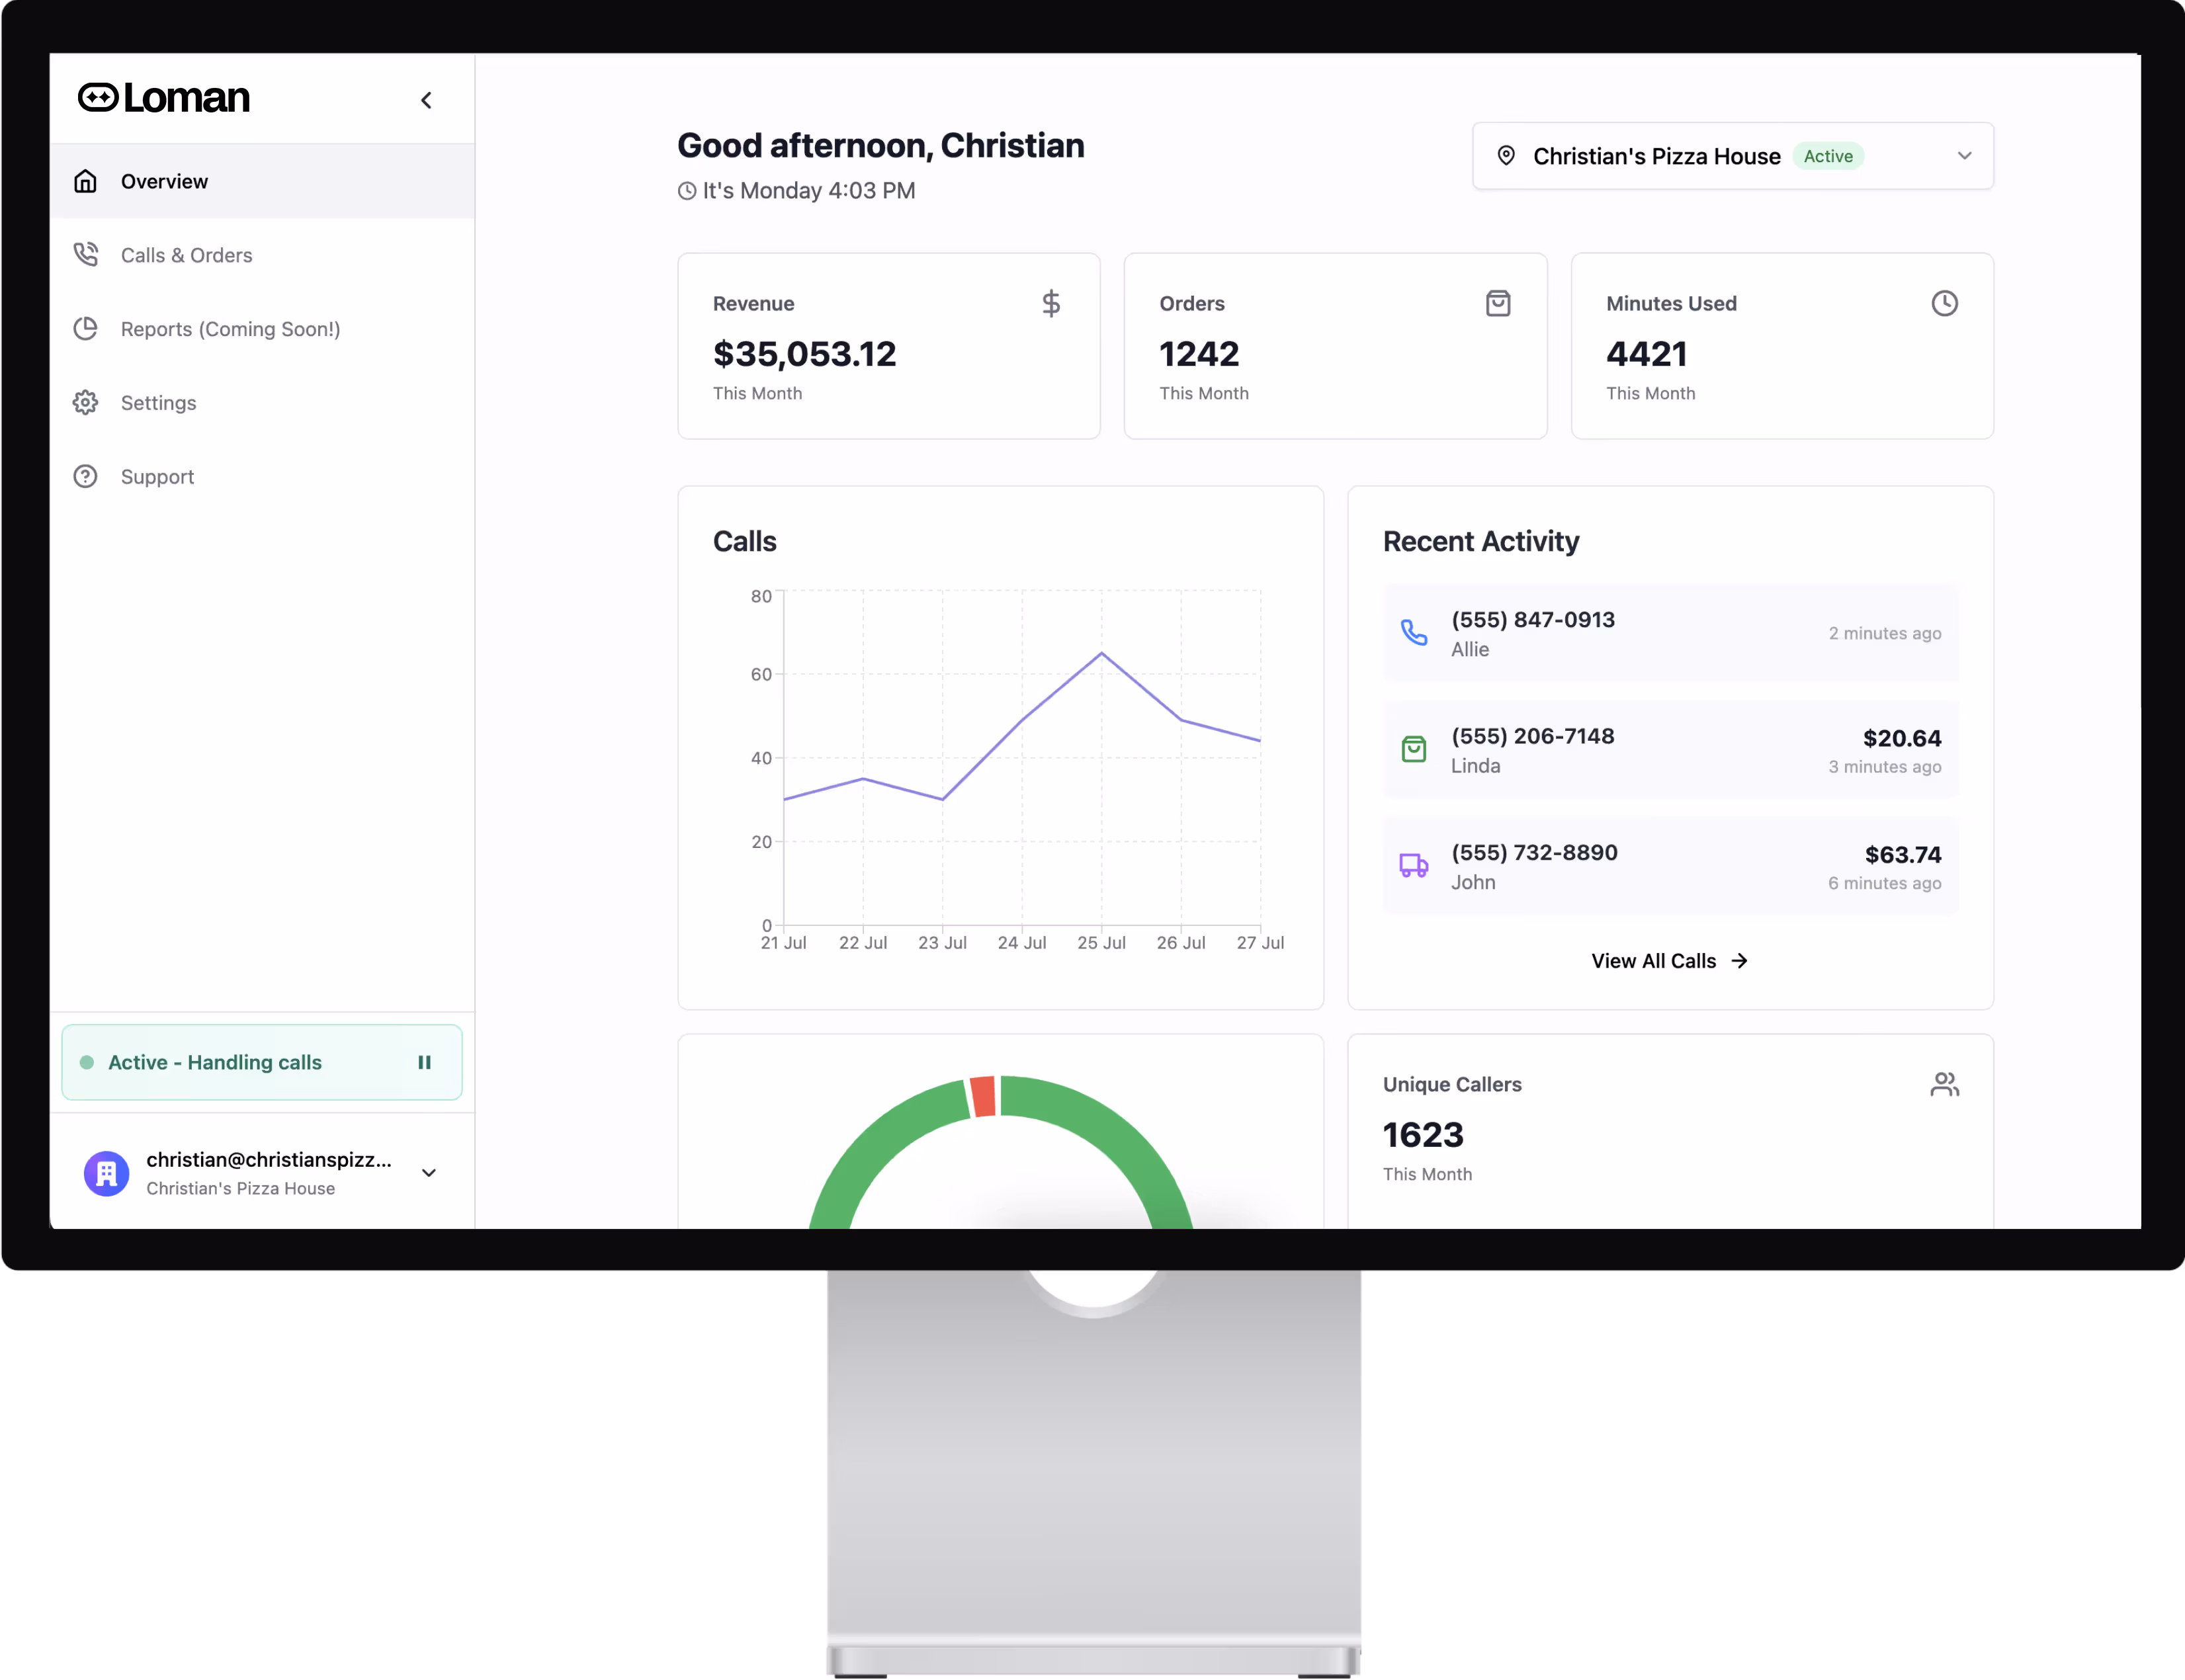This screenshot has width=2185, height=1680.
Task: Click the christian@christianspizz... email text
Action: [269, 1160]
